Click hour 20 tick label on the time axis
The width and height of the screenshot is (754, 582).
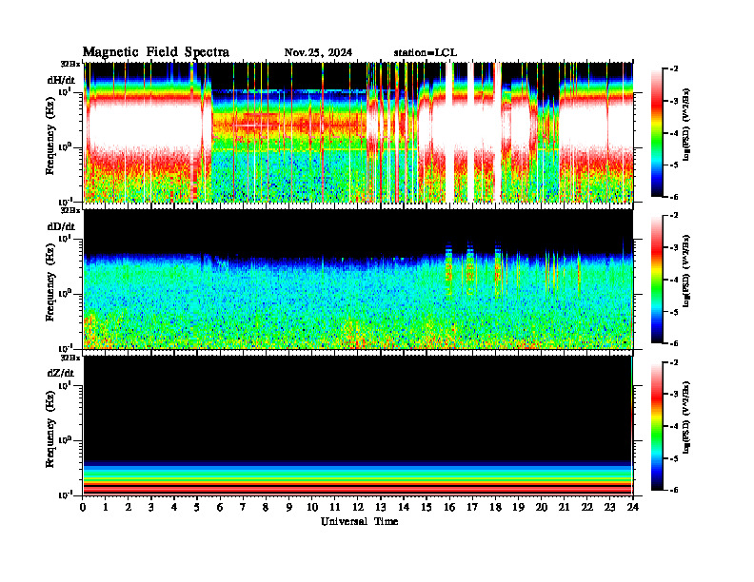tap(541, 507)
